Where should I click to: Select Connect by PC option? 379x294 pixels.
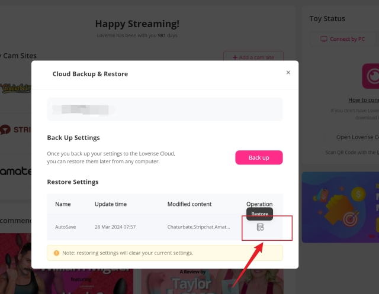point(342,39)
